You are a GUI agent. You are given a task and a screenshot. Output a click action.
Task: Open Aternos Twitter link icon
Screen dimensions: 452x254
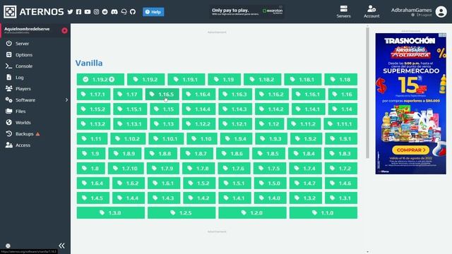click(70, 12)
